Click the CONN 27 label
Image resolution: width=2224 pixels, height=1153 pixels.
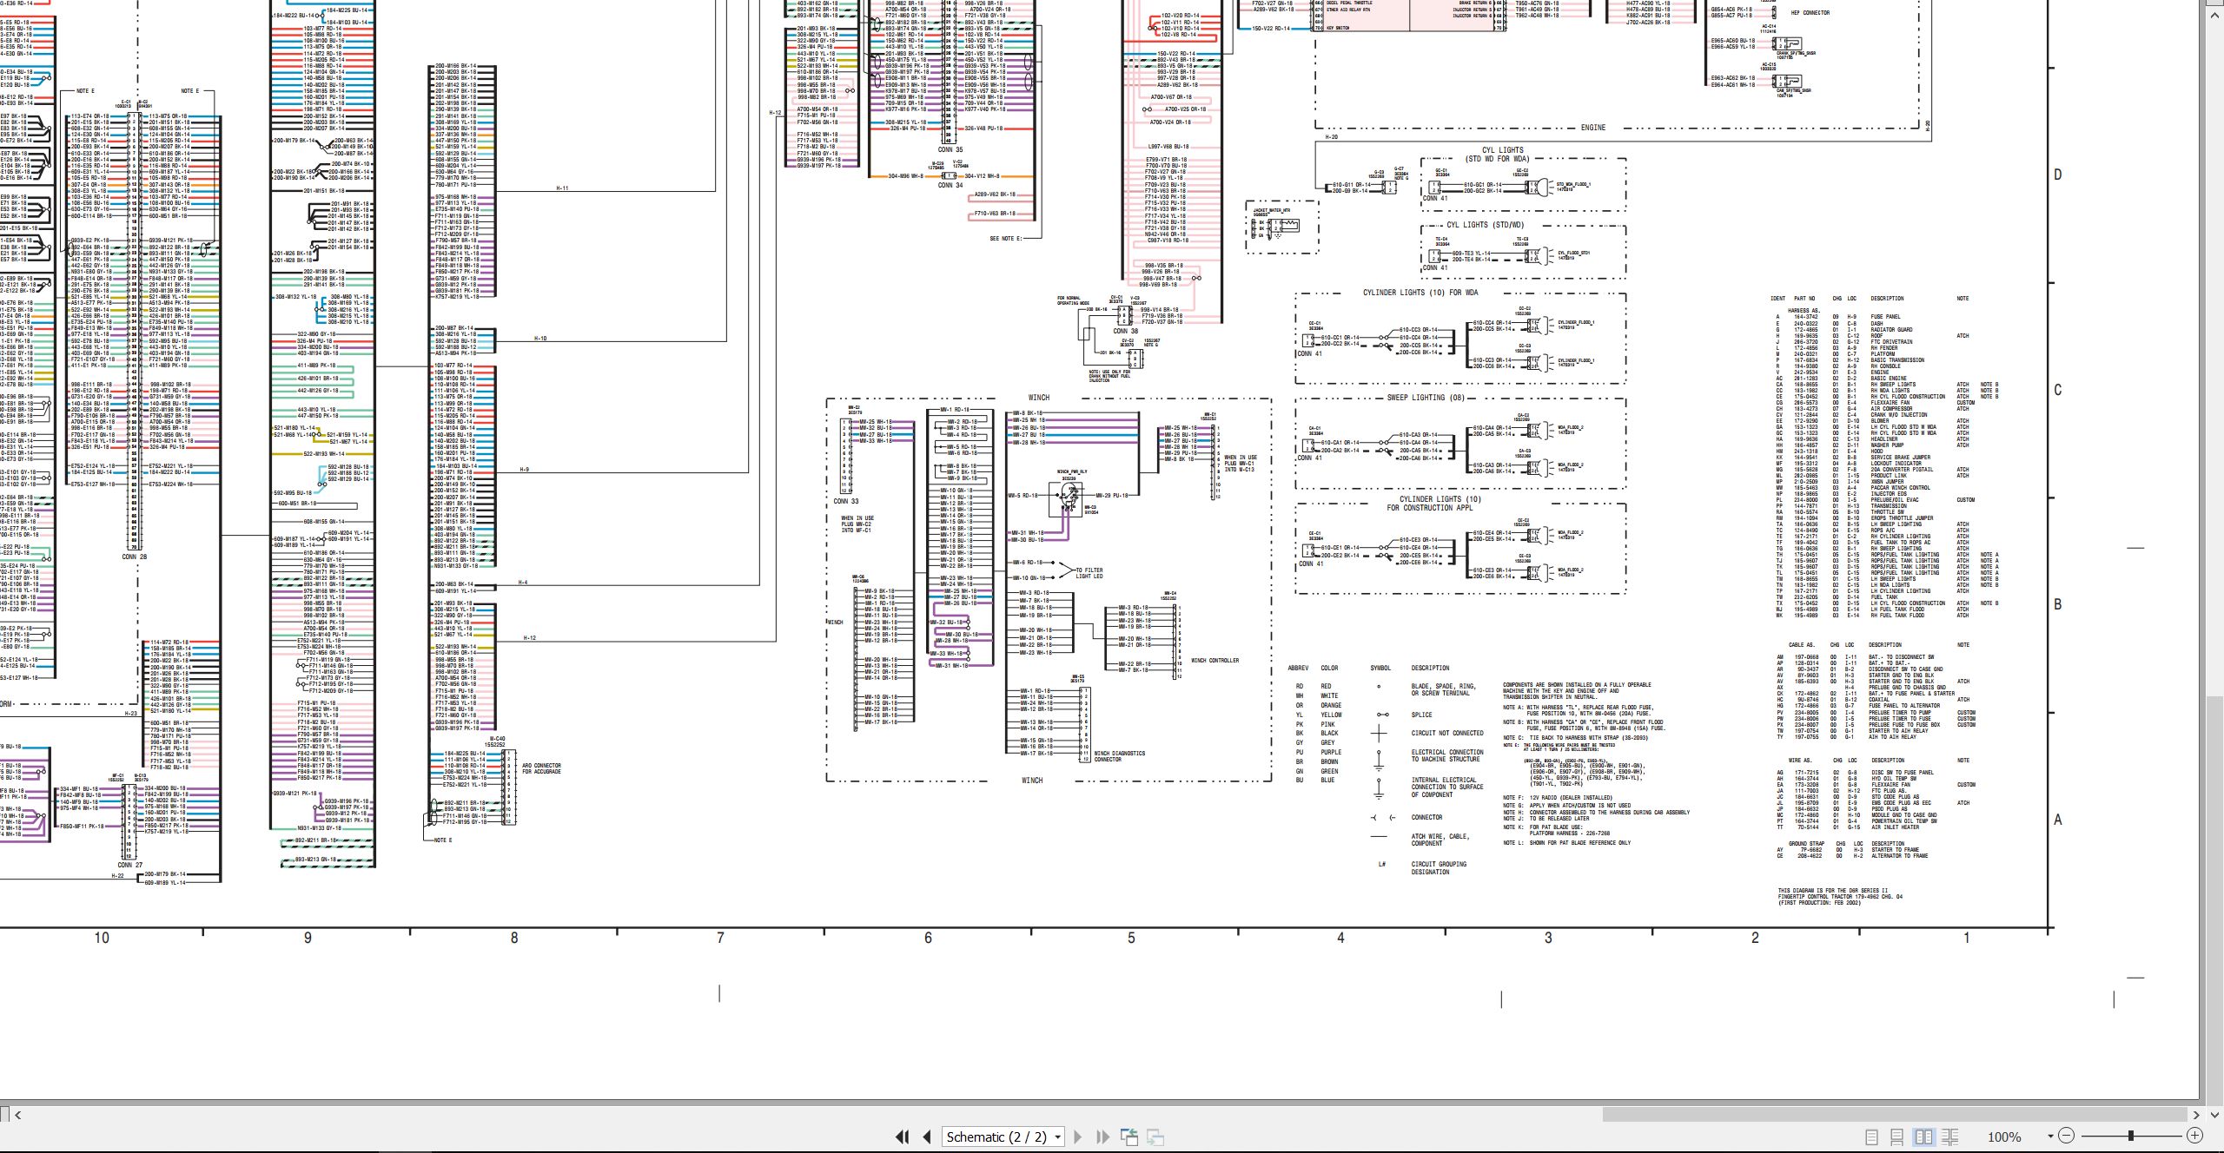(130, 865)
